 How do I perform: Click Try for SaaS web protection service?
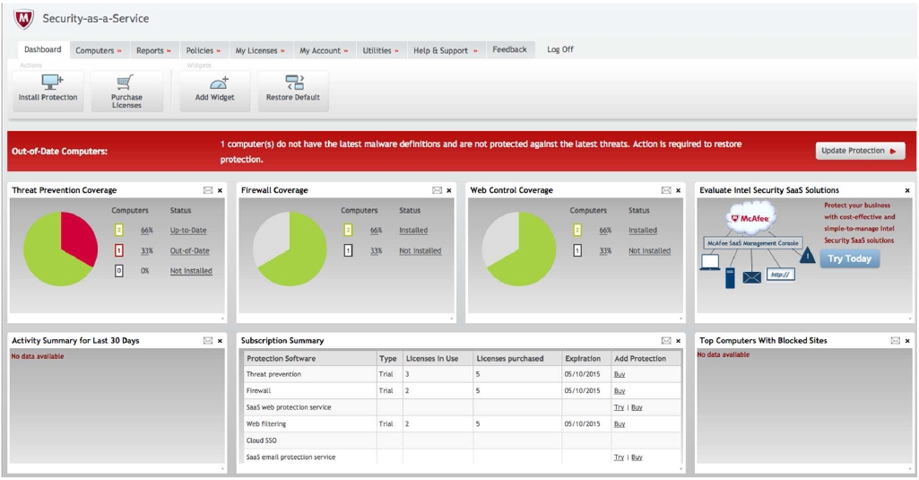tap(619, 407)
